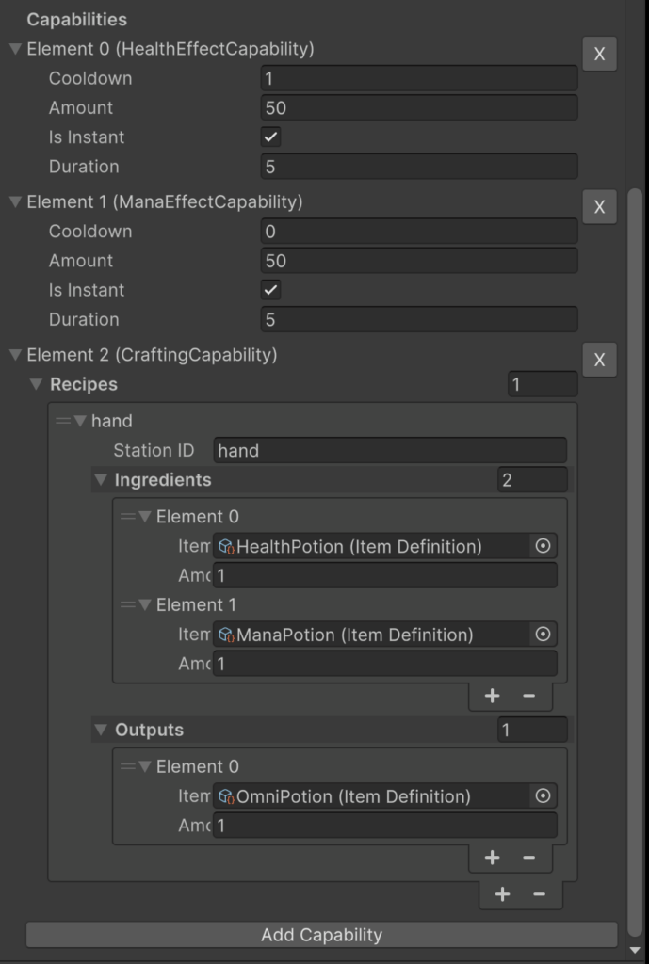The image size is (649, 964).
Task: Collapse the Outputs foldout
Action: point(102,731)
